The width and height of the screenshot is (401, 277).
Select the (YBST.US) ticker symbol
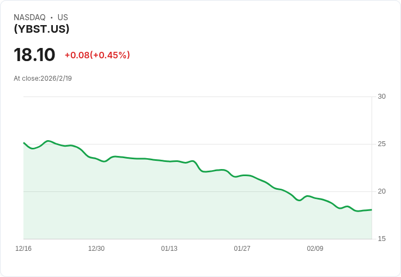(x=41, y=29)
